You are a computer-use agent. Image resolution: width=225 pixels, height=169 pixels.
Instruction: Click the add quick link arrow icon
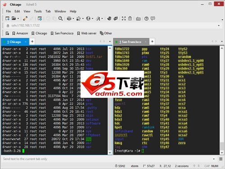7,33
